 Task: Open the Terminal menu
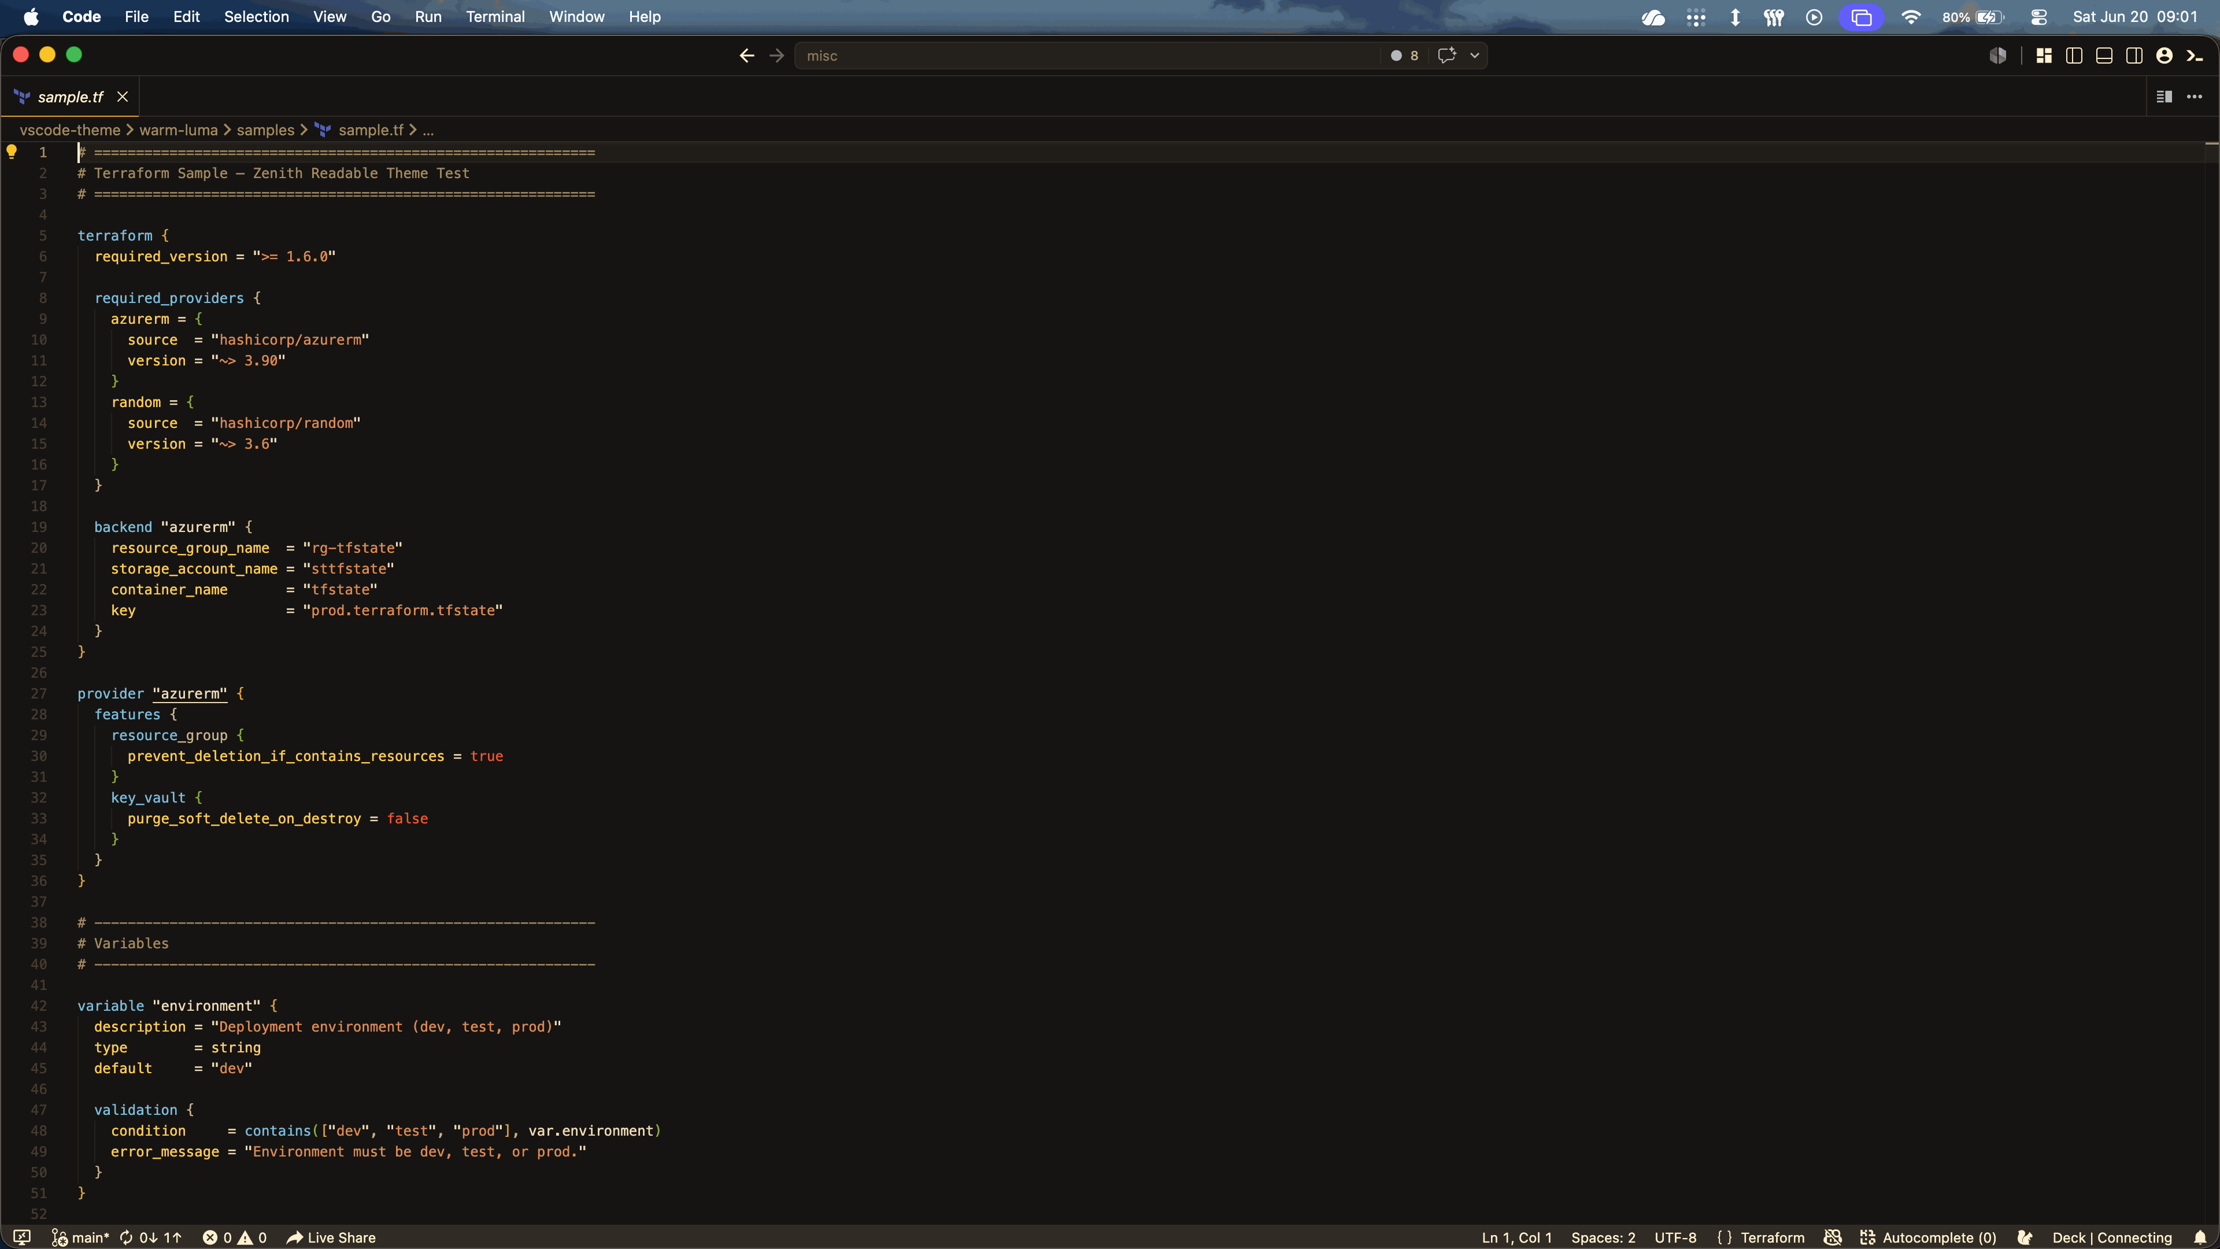495,16
